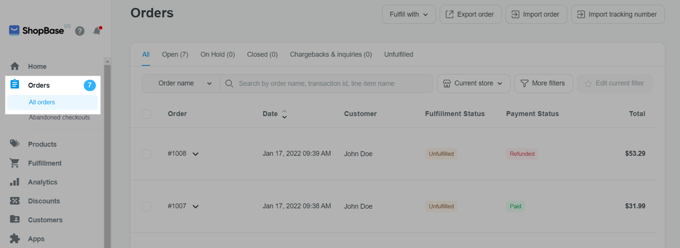Click the Export order button
The height and width of the screenshot is (248, 680).
(x=470, y=14)
